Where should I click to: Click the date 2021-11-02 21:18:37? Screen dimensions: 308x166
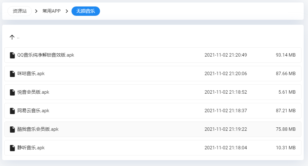(x=226, y=111)
